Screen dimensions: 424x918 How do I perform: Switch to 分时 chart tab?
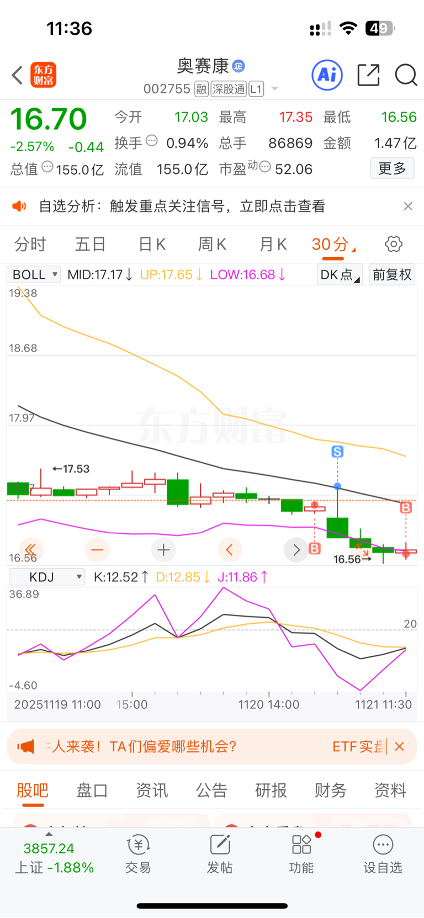pyautogui.click(x=30, y=244)
